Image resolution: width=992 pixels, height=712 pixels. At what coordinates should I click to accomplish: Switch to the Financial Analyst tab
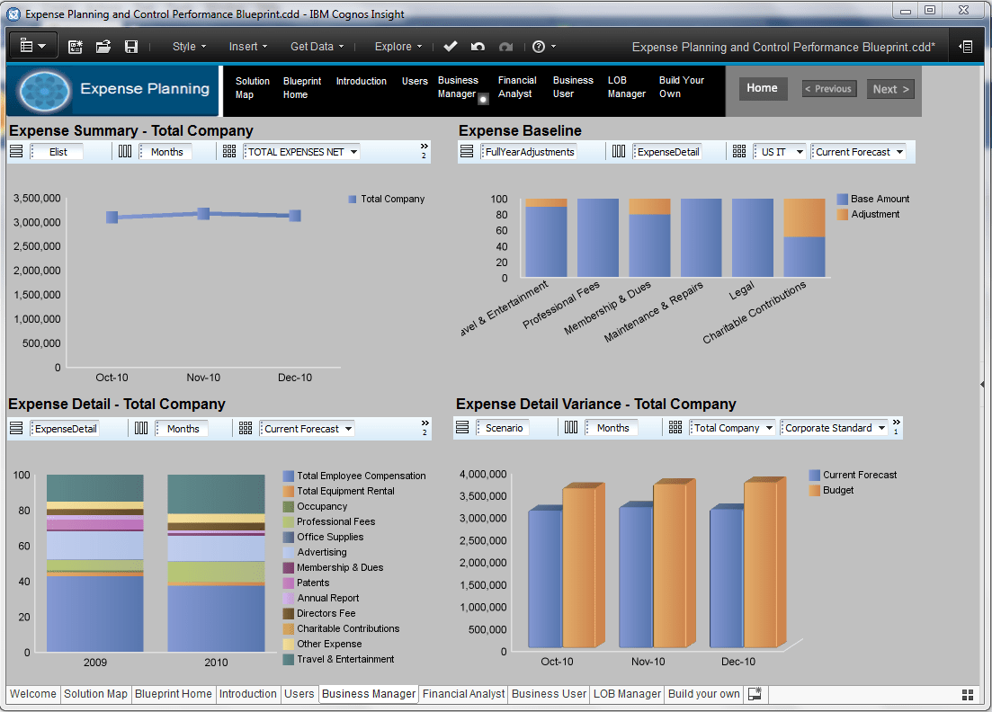463,694
